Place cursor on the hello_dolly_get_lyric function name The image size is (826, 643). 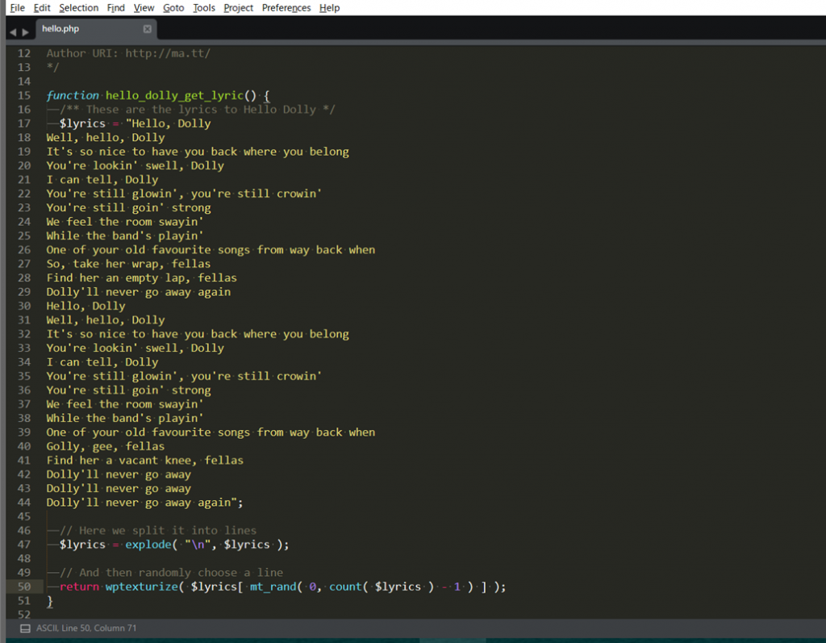pos(175,95)
